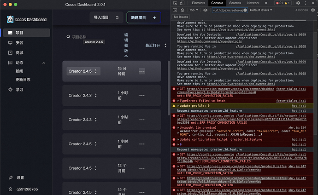Viewport: 318px width, 195px height.
Task: Open more options for second Creator 2.4.3 project
Action: pyautogui.click(x=142, y=120)
